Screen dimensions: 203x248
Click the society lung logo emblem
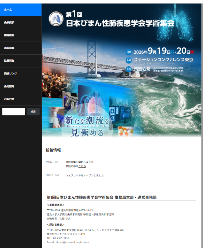pyautogui.click(x=56, y=19)
